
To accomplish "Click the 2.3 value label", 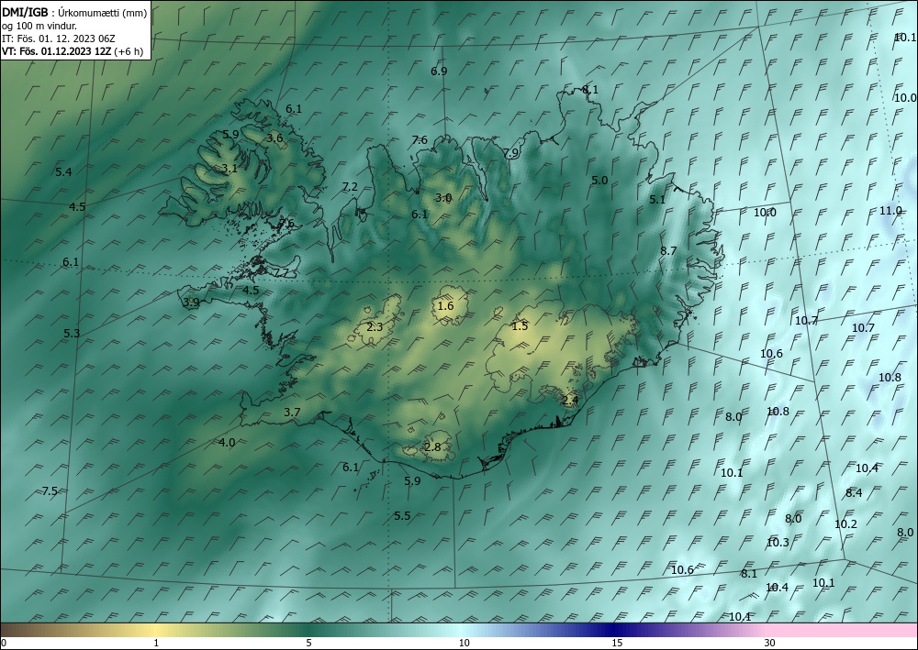I will click(x=375, y=326).
